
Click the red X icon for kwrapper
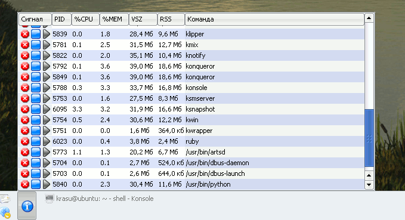pyautogui.click(x=25, y=131)
